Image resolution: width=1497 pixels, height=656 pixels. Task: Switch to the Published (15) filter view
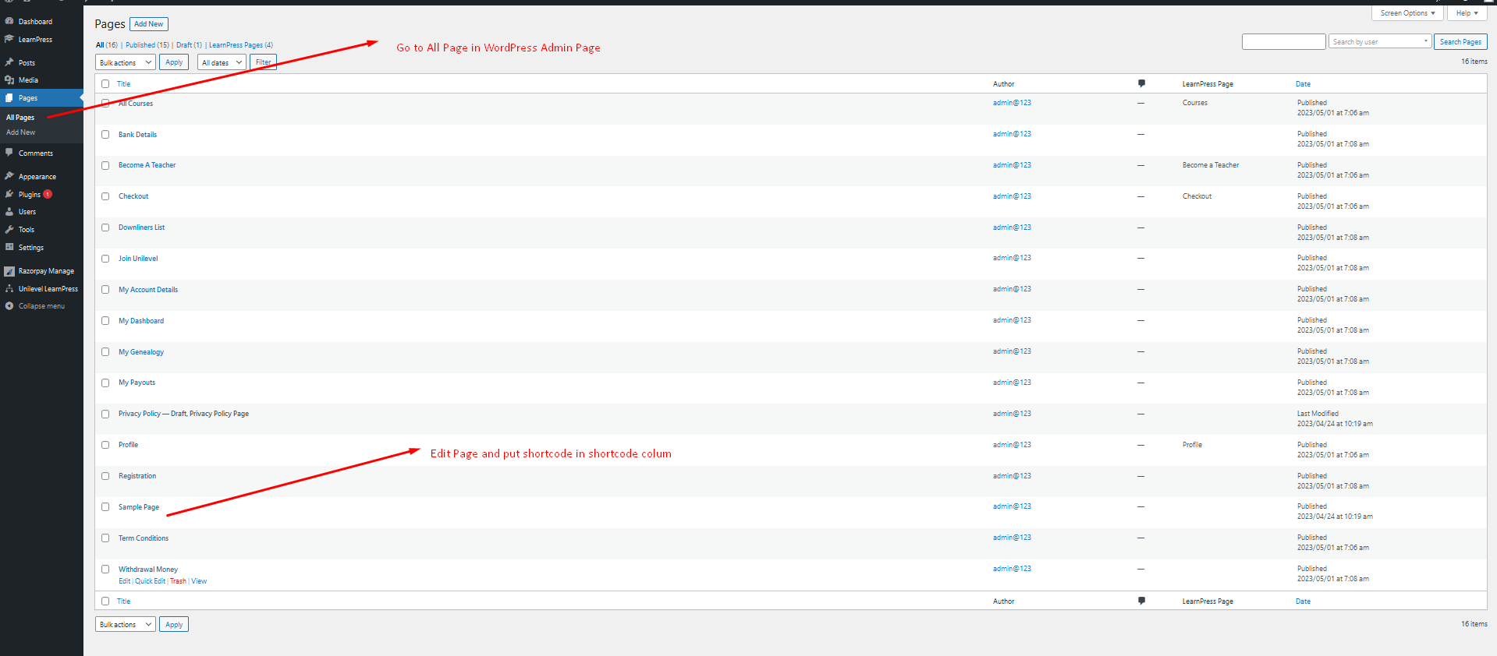pyautogui.click(x=147, y=45)
